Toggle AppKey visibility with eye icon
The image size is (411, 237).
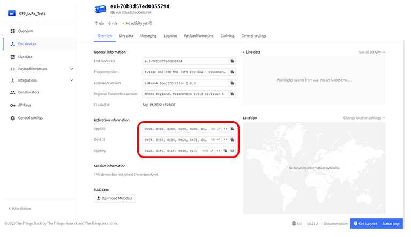coord(233,151)
